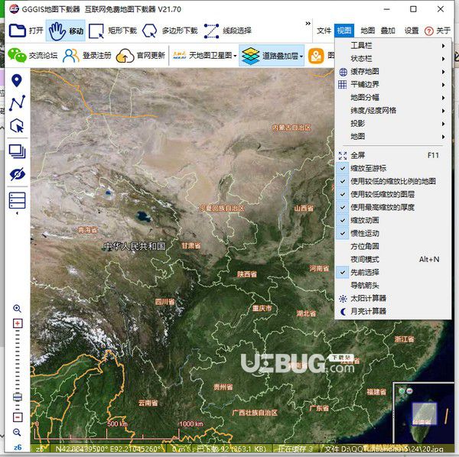Click the 全屏 fullscreen icon

(343, 155)
